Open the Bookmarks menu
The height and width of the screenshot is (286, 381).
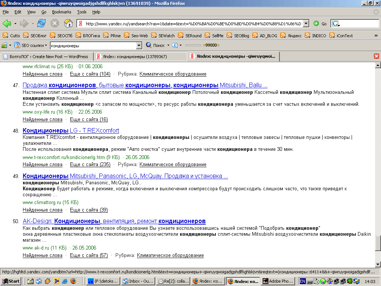click(61, 12)
